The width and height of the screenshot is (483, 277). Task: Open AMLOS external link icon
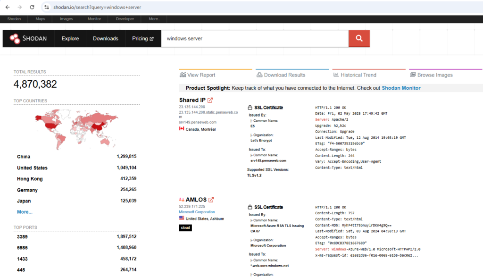pos(211,200)
